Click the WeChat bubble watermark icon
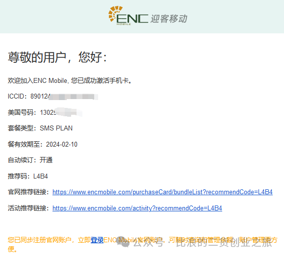The height and width of the screenshot is (257, 284). [123, 242]
